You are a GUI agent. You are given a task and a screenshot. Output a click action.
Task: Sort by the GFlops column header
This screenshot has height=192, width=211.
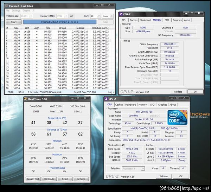(62, 28)
